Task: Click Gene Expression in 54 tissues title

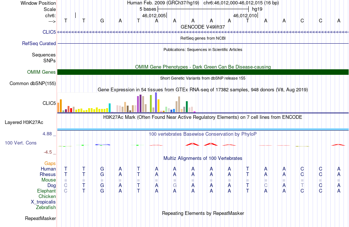Action: point(203,90)
